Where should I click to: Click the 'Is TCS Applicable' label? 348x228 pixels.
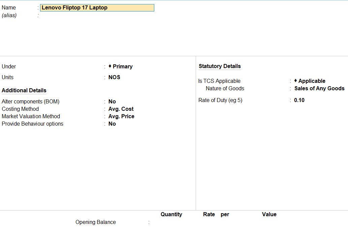pos(219,81)
